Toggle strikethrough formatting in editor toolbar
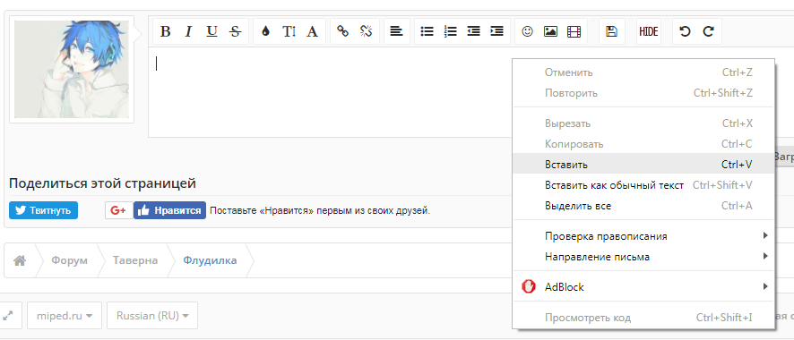The width and height of the screenshot is (794, 340). (x=235, y=31)
